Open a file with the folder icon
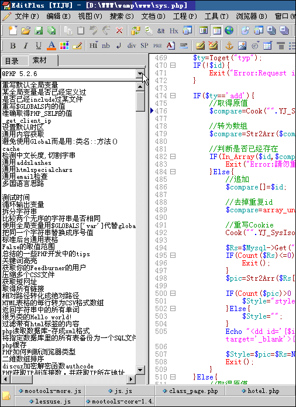This screenshot has height=407, width=296. (25, 30)
